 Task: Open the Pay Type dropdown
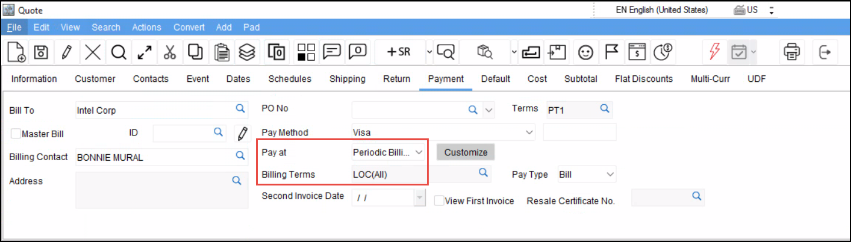[x=610, y=174]
